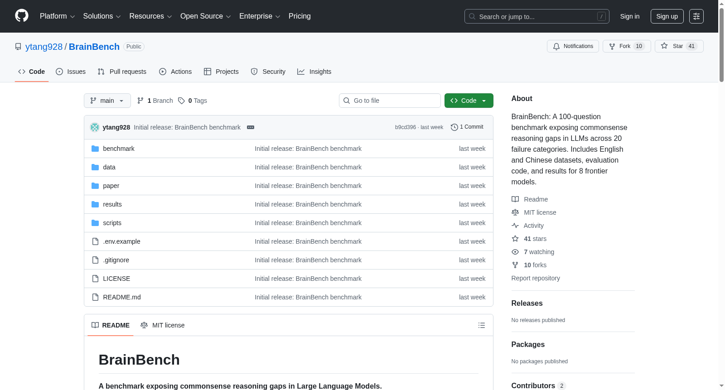The height and width of the screenshot is (390, 725).
Task: Open the green Code clone dropdown
Action: point(469,101)
